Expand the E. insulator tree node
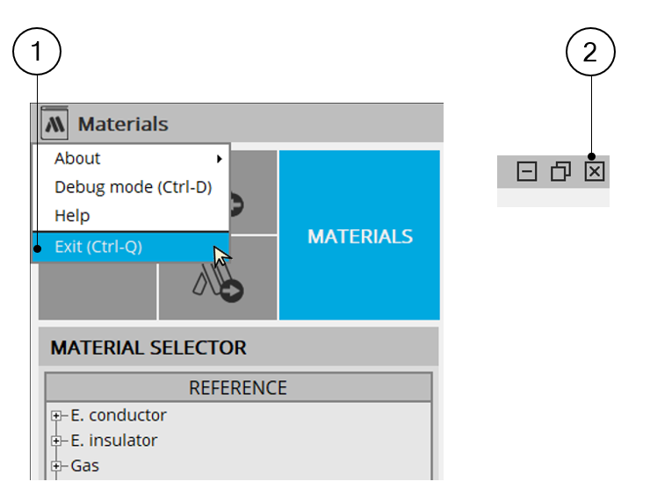Image resolution: width=650 pixels, height=496 pixels. coord(57,441)
